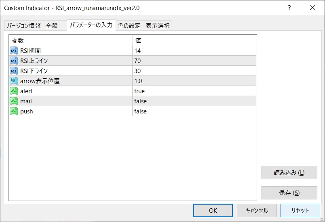The width and height of the screenshot is (325, 222).
Task: Click the キャンセル button
Action: [x=257, y=210]
